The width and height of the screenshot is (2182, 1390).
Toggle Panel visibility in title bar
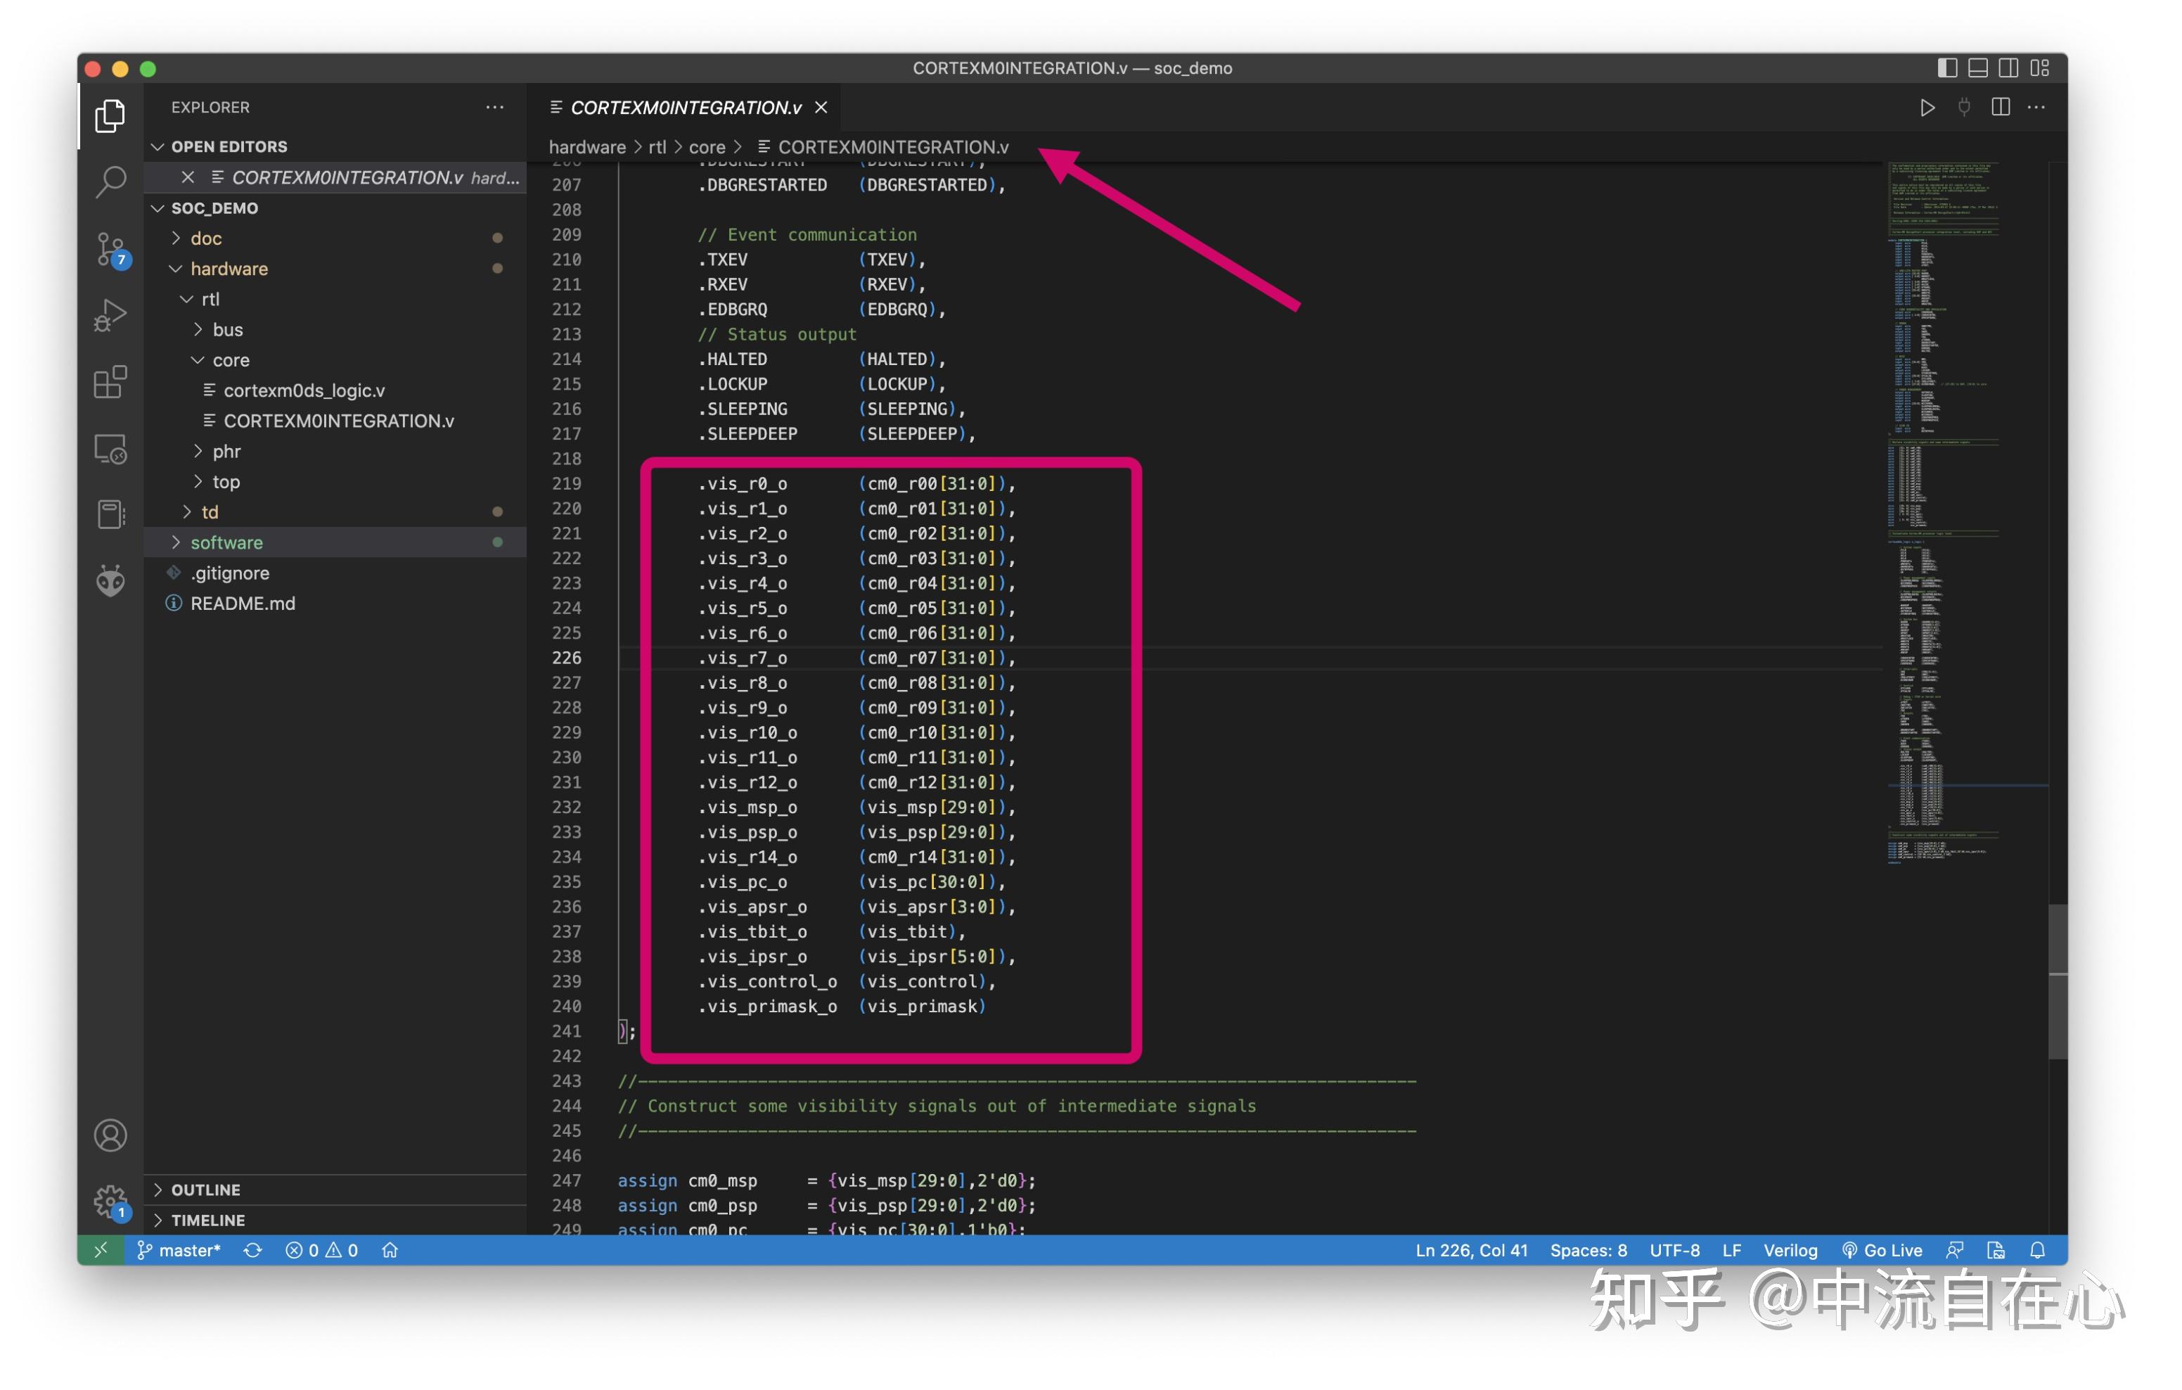click(x=1977, y=68)
